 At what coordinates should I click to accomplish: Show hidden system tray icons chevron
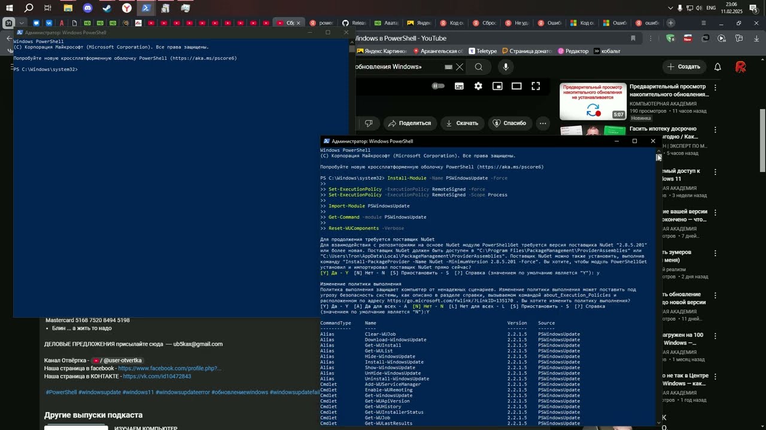pos(670,8)
